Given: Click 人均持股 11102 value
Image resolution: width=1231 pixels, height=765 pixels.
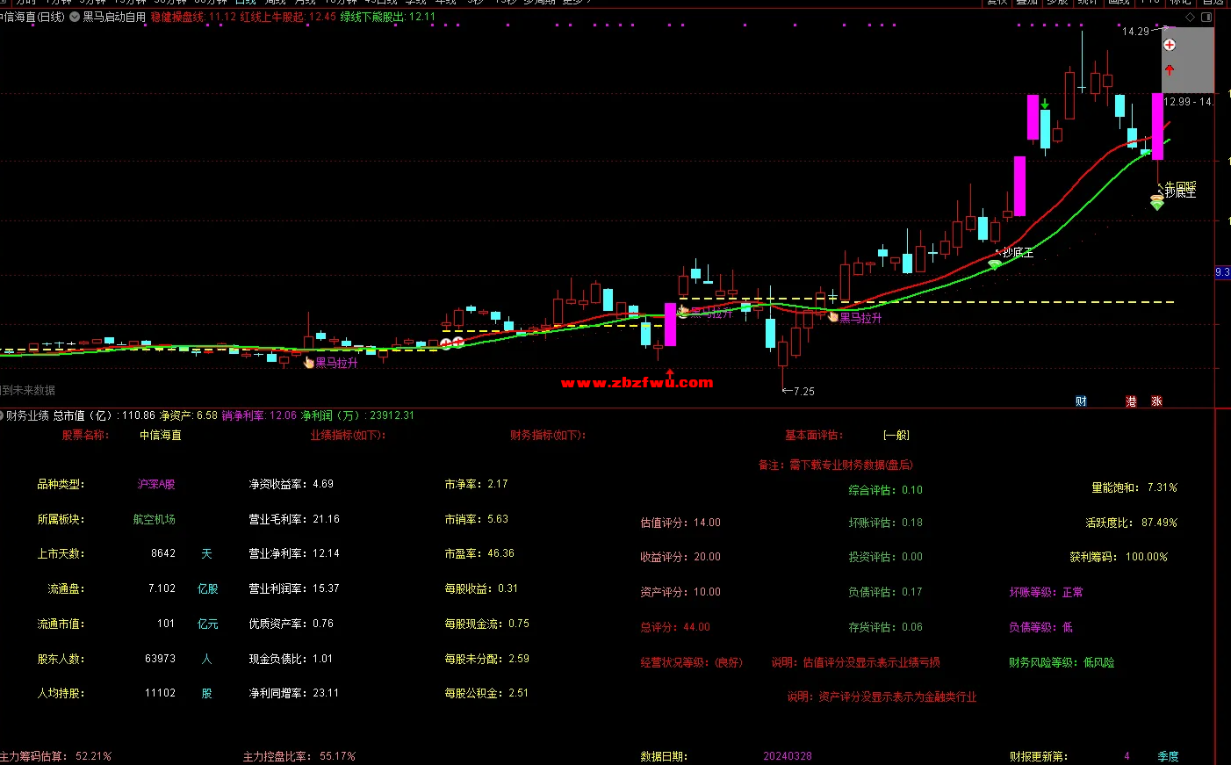Looking at the screenshot, I should pyautogui.click(x=160, y=693).
